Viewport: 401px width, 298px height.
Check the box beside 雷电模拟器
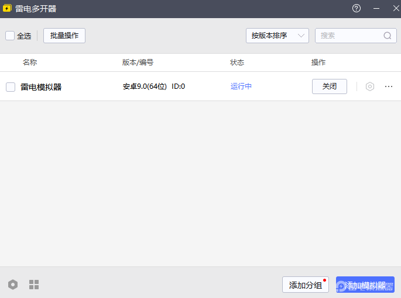click(11, 87)
